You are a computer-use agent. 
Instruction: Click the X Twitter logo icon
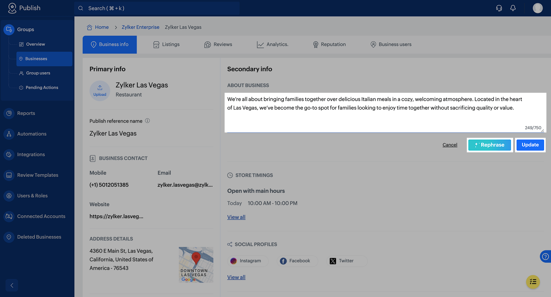tap(333, 261)
